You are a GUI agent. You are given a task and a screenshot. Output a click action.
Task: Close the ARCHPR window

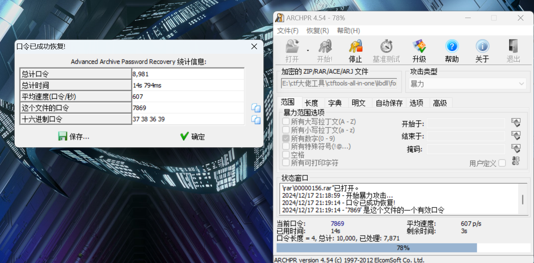[520, 18]
